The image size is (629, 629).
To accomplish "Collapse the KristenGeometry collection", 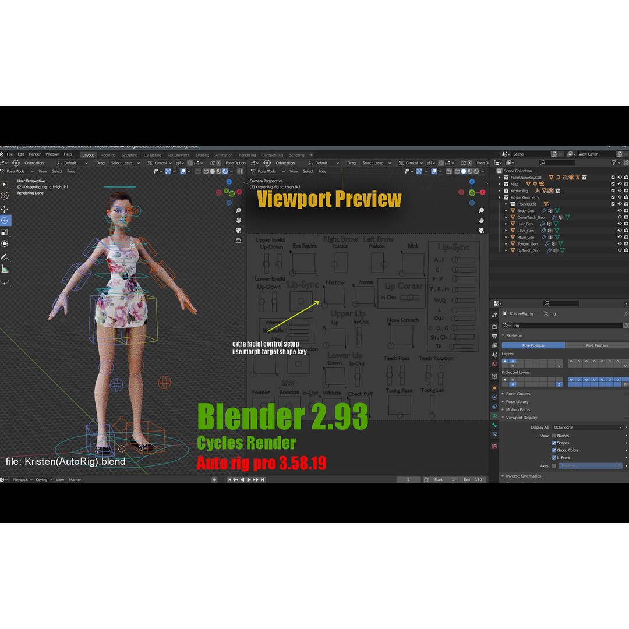I will point(500,197).
